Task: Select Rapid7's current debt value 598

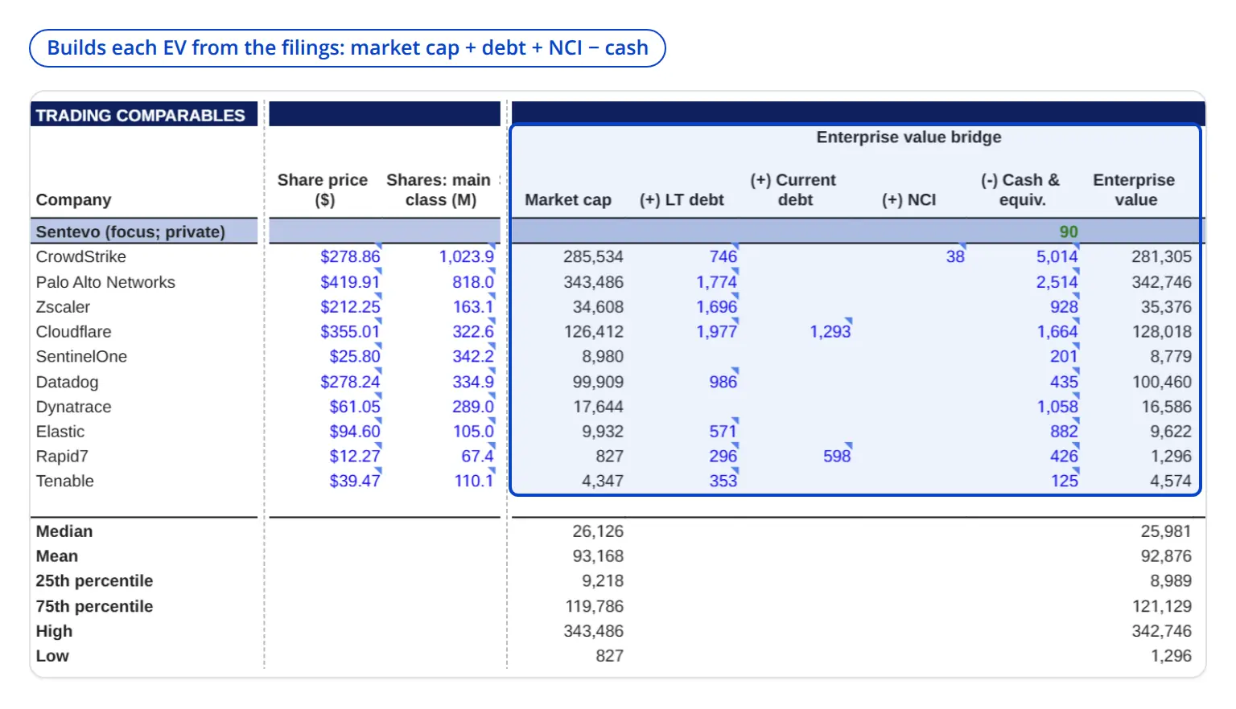Action: pyautogui.click(x=837, y=457)
